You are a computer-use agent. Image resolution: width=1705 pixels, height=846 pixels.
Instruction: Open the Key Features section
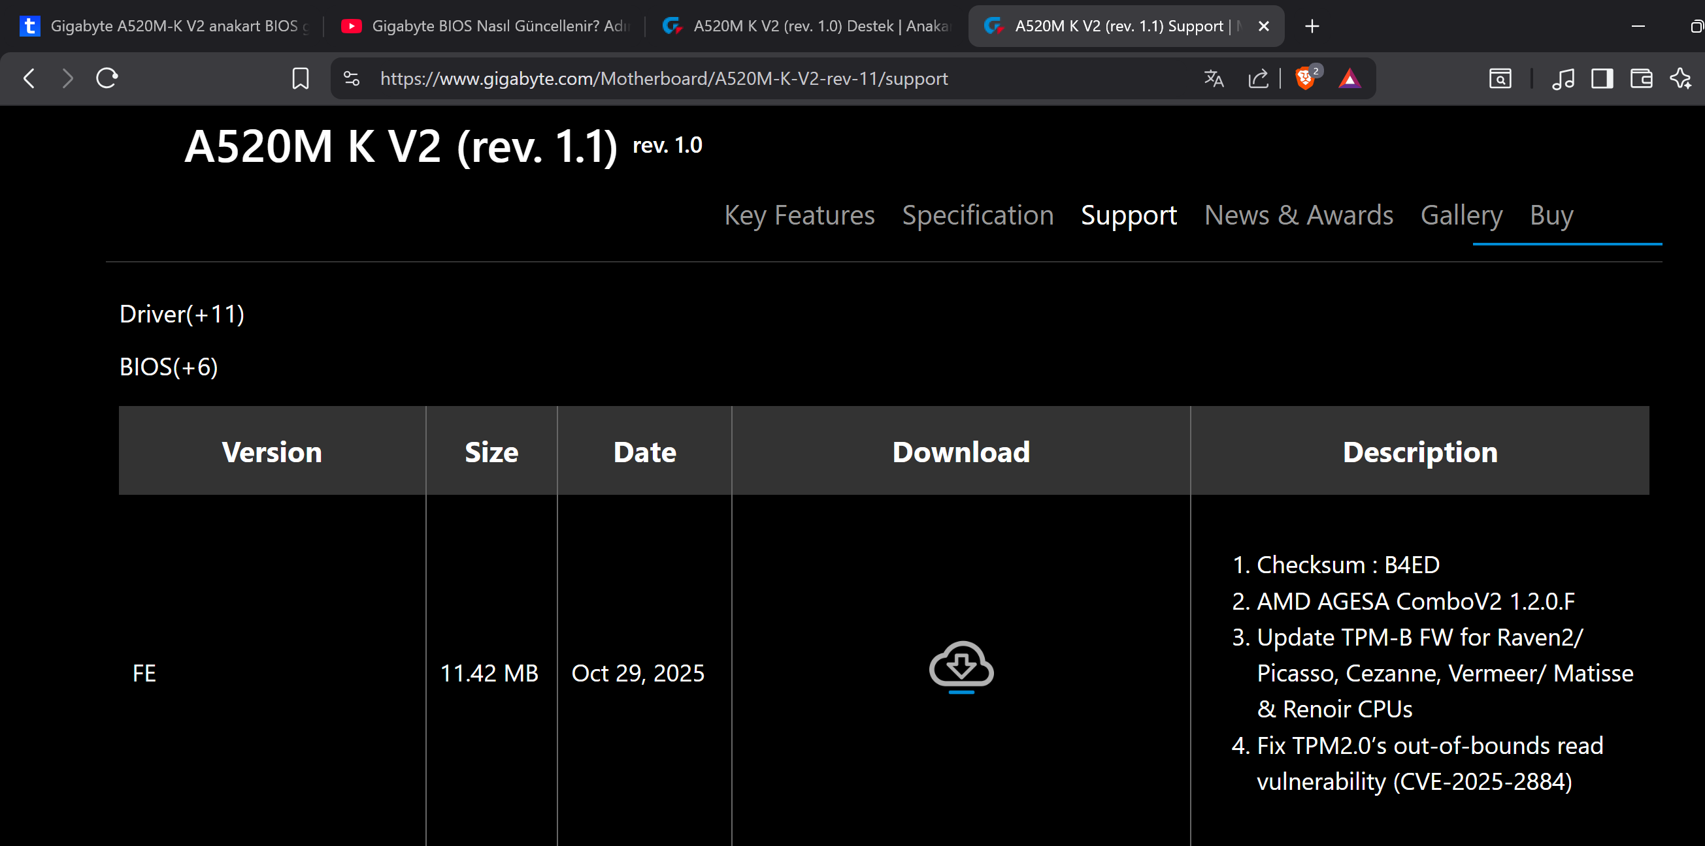coord(799,215)
